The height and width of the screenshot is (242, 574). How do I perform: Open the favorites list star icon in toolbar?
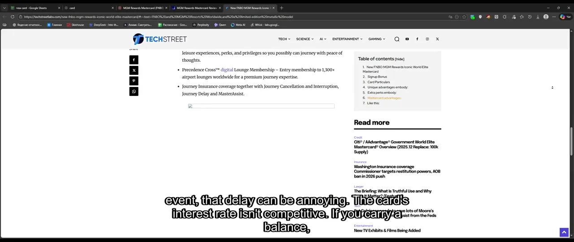coord(522,17)
